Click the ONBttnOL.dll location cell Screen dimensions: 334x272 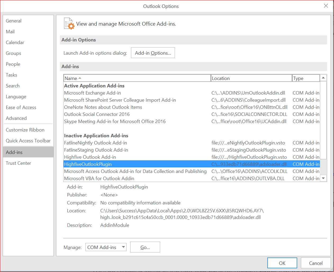tap(249, 107)
